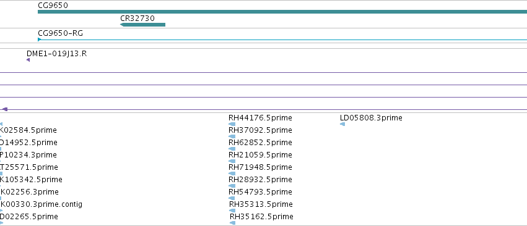Click the K00330.3prime.contig label
The image size is (527, 226).
pyautogui.click(x=41, y=204)
